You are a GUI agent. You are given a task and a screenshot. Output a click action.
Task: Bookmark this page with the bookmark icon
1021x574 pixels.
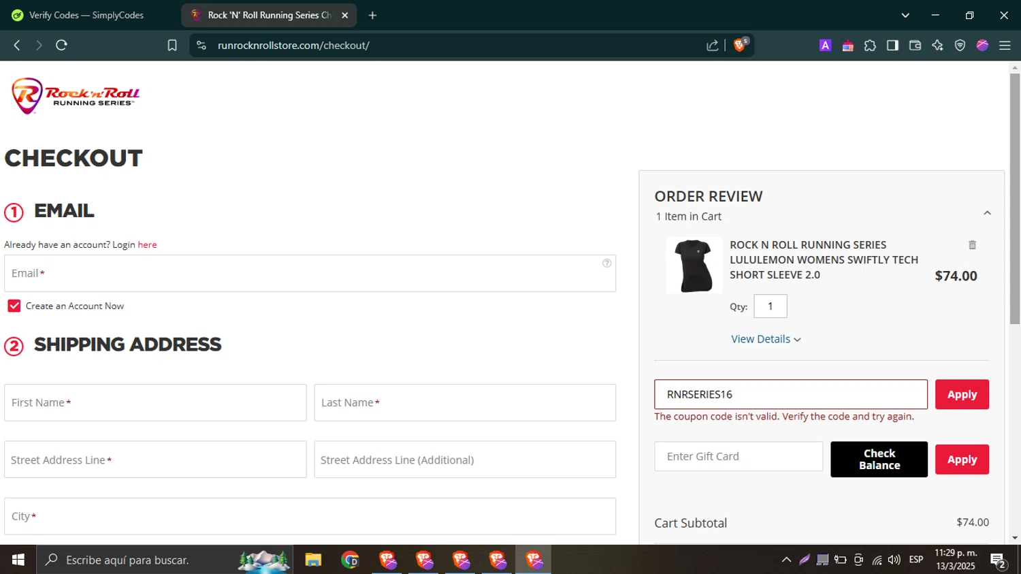coord(172,45)
